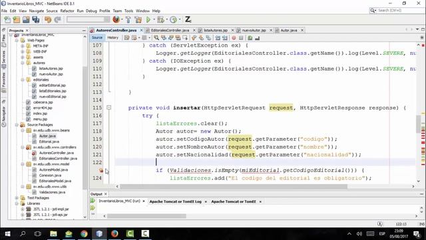Image resolution: width=426 pixels, height=240 pixels.
Task: Click the error lightbulb on line 123
Action: click(101, 171)
